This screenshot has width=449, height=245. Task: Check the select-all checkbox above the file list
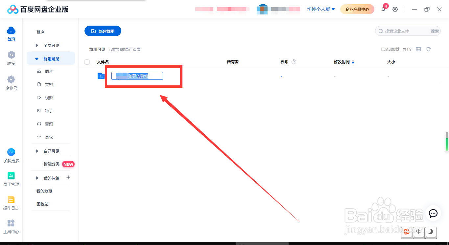(87, 62)
